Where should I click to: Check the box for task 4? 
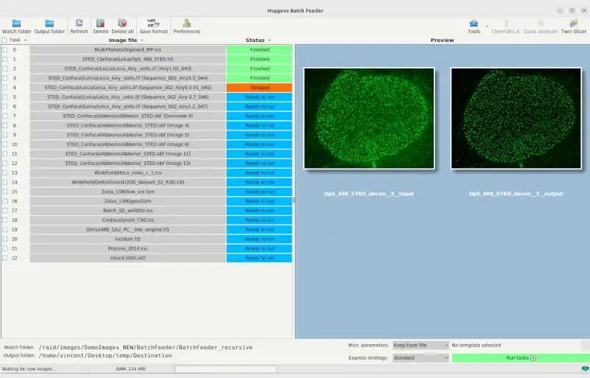click(x=5, y=88)
